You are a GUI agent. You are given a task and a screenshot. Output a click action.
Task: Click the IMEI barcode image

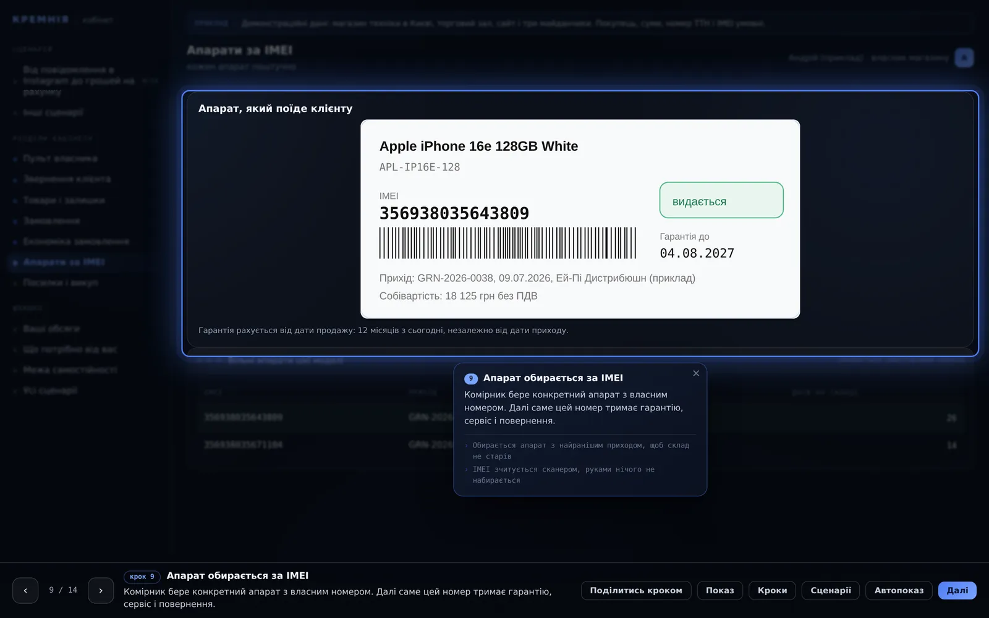pyautogui.click(x=507, y=243)
